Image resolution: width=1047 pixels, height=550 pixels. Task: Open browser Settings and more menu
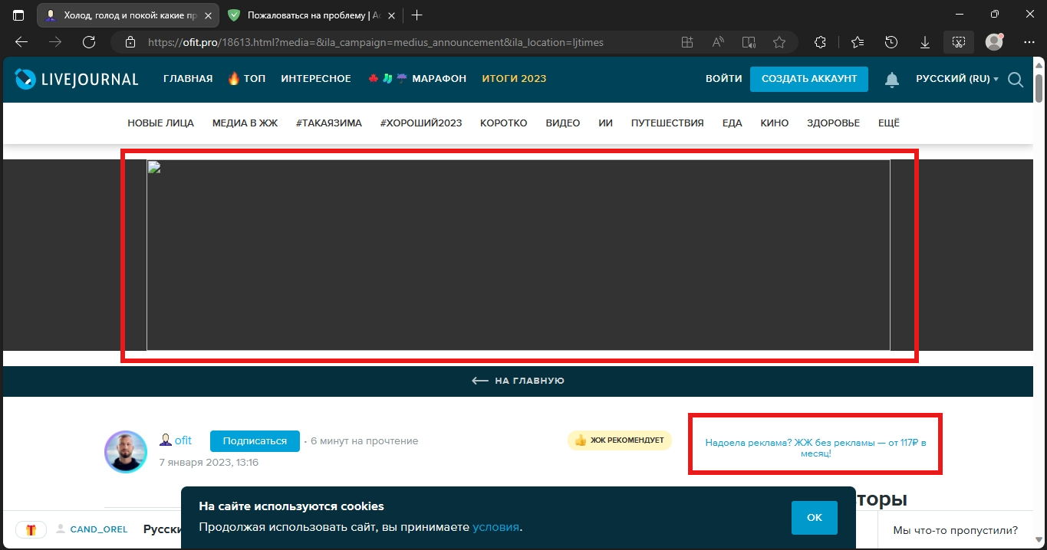[1028, 42]
